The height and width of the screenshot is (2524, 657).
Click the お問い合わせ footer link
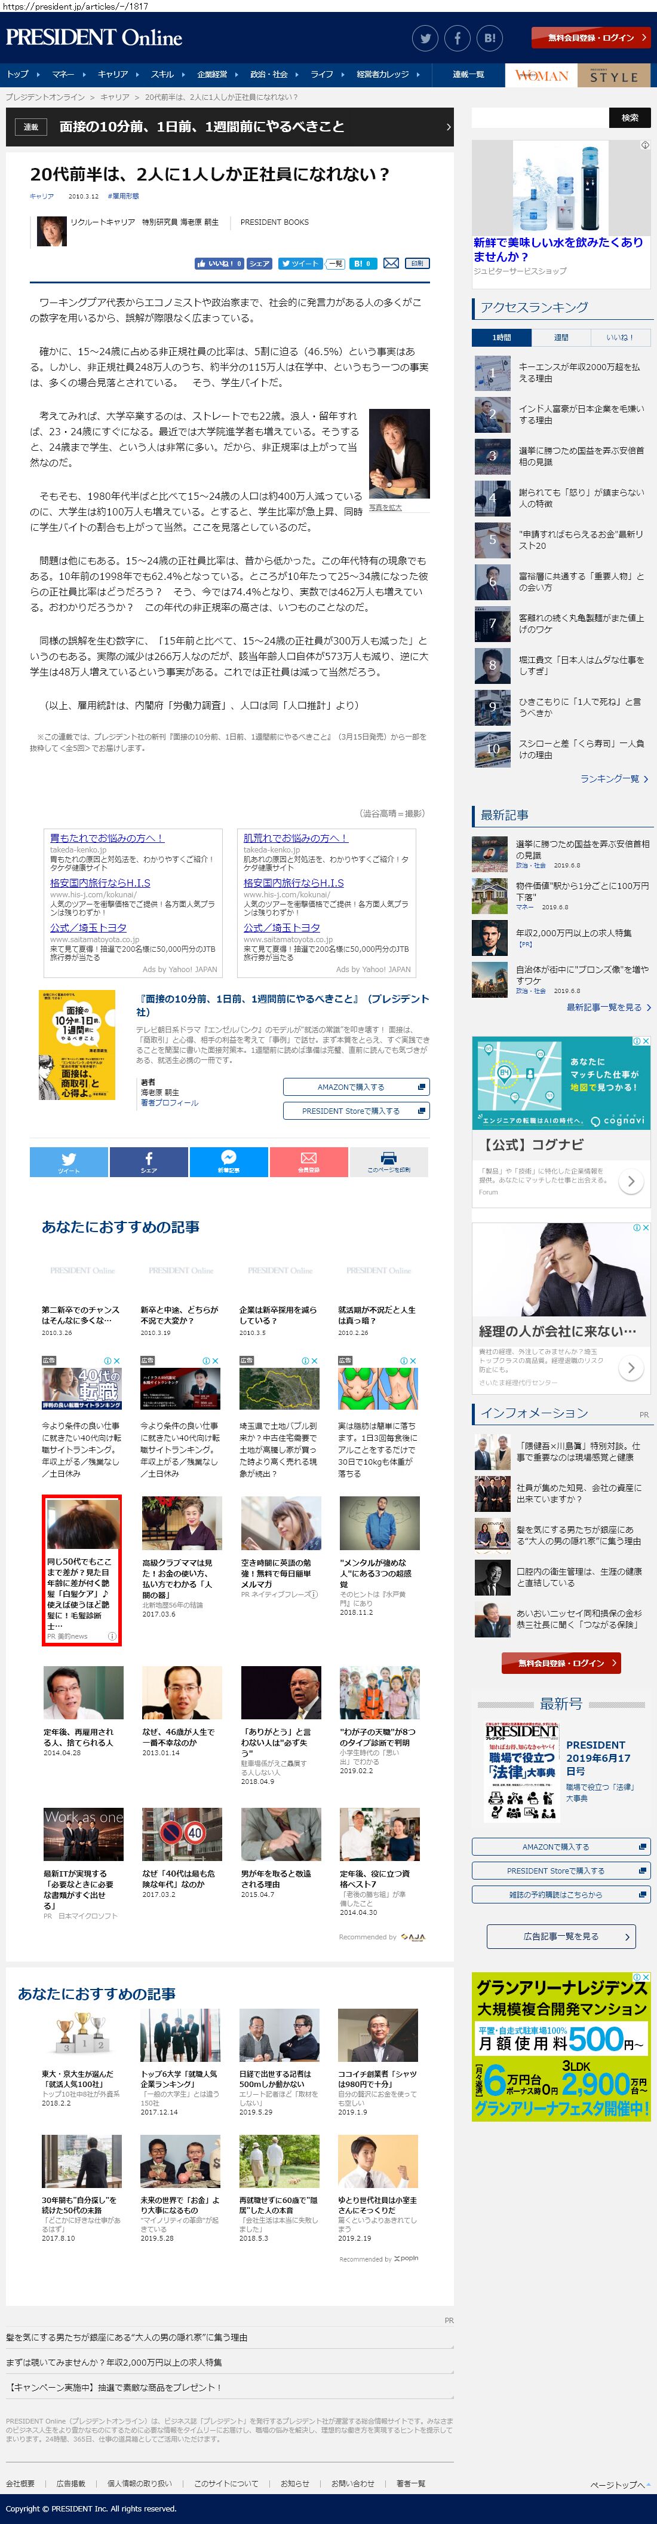[x=352, y=2483]
